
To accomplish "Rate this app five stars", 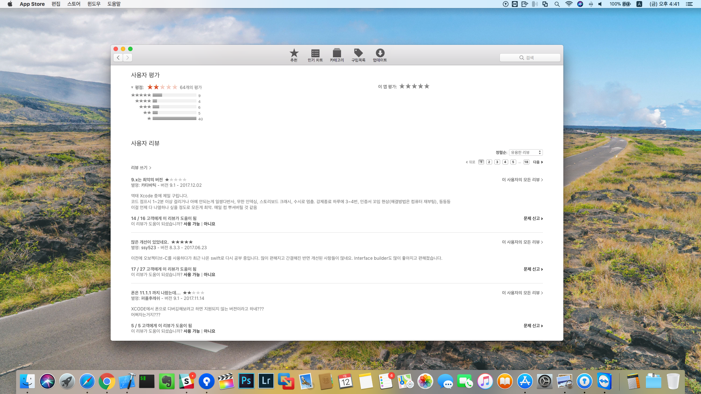I will 427,86.
